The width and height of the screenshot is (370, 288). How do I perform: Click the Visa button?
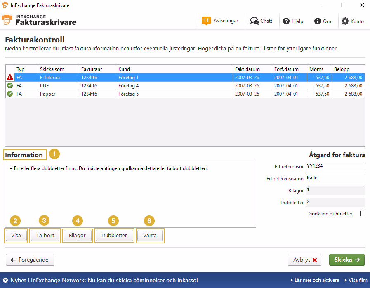(16, 235)
